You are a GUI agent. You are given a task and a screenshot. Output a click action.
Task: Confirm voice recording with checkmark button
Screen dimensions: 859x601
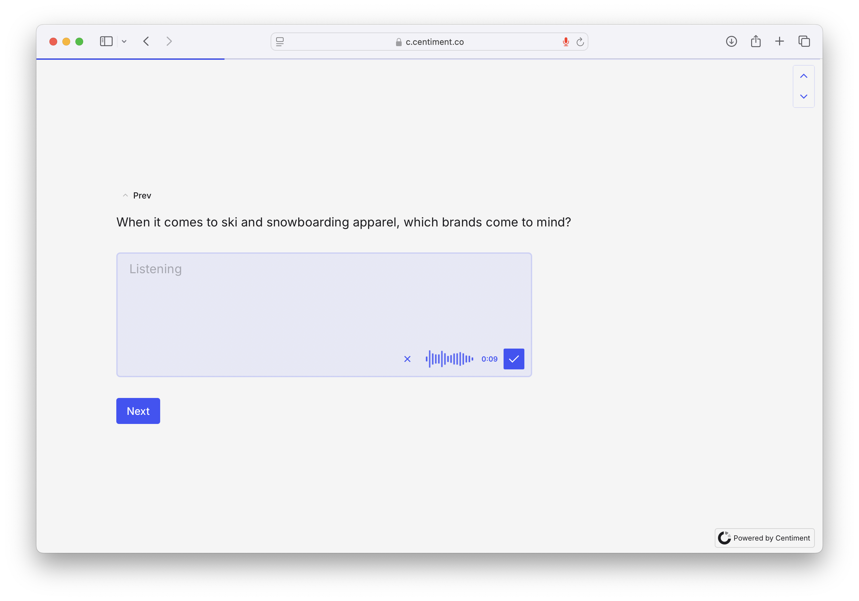(x=513, y=359)
